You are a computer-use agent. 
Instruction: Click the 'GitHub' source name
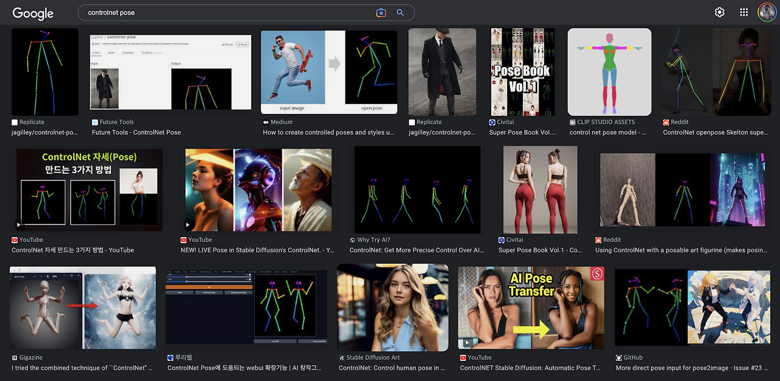(x=633, y=358)
